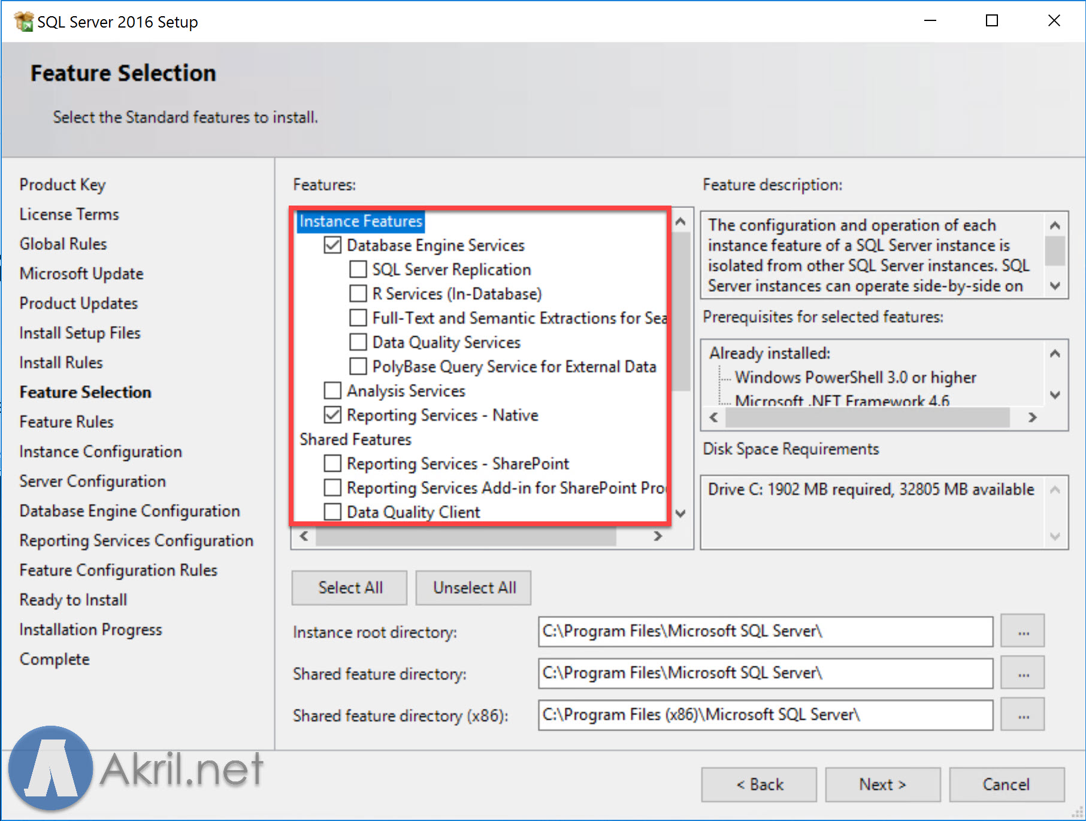
Task: Click the Select All button
Action: [x=349, y=587]
